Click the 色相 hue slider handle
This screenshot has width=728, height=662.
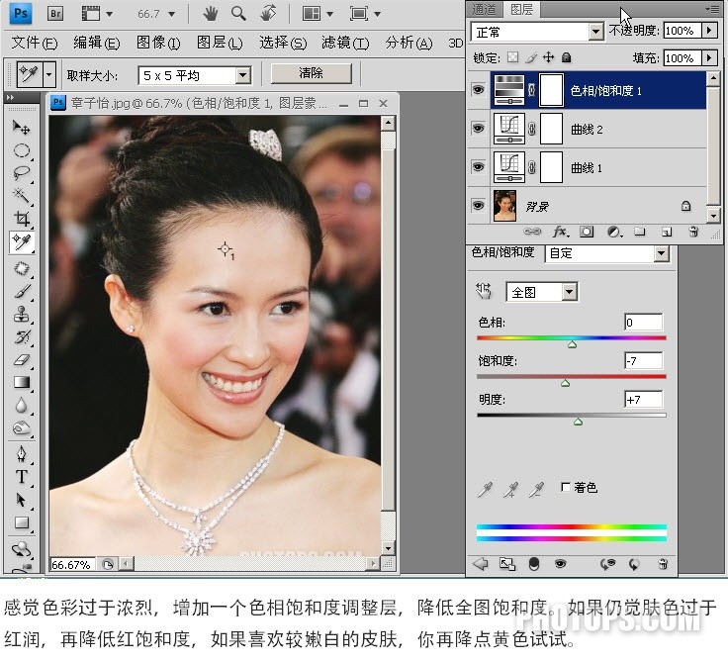tap(572, 344)
